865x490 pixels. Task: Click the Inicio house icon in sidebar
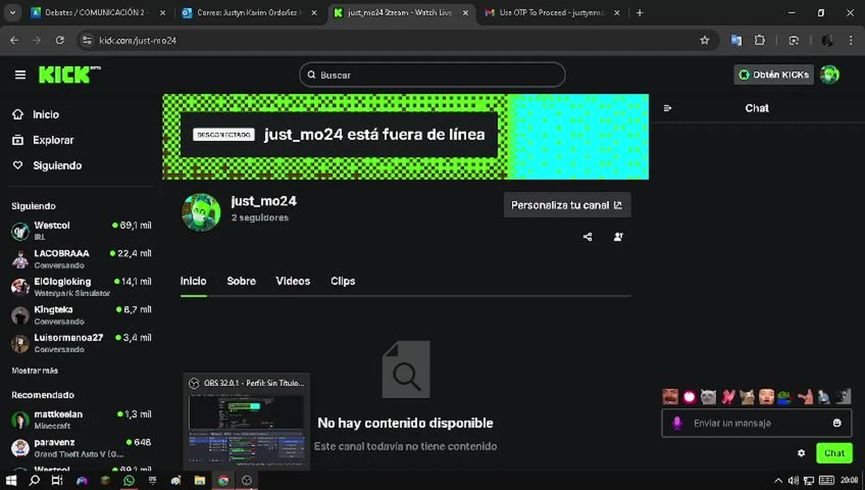[18, 114]
